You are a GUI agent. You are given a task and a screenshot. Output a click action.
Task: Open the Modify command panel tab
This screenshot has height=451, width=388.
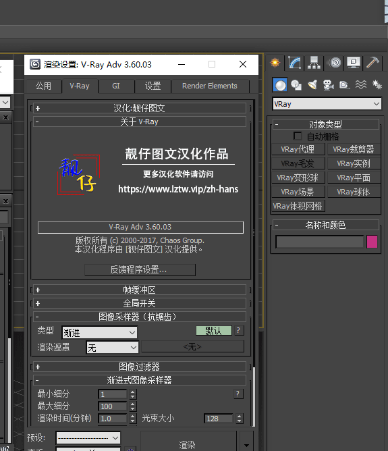coord(295,62)
